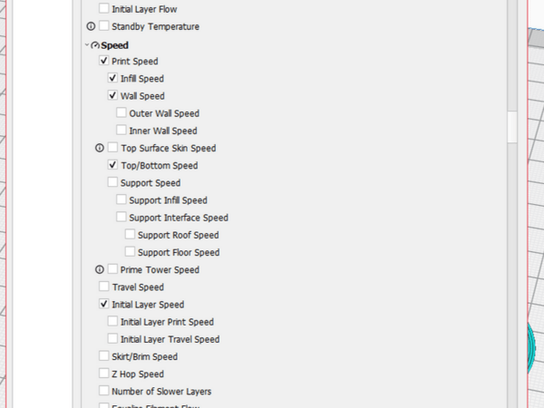
Task: Tick the Travel Speed checkbox
Action: coord(103,287)
